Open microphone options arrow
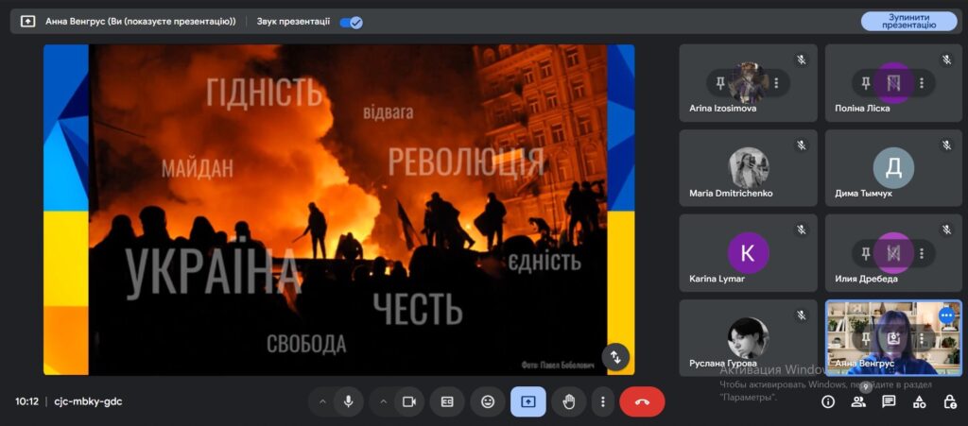Image resolution: width=968 pixels, height=426 pixels. pos(322,402)
